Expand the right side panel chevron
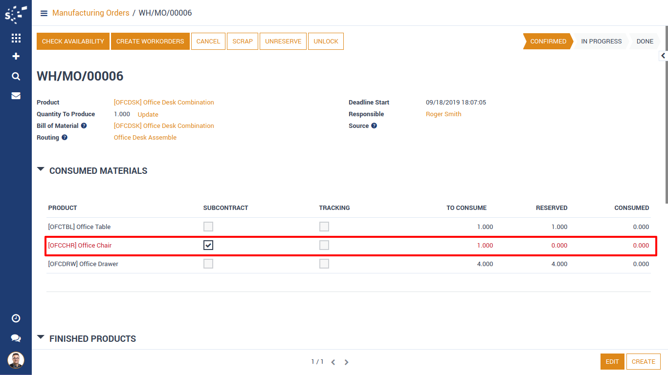668x375 pixels. tap(663, 56)
